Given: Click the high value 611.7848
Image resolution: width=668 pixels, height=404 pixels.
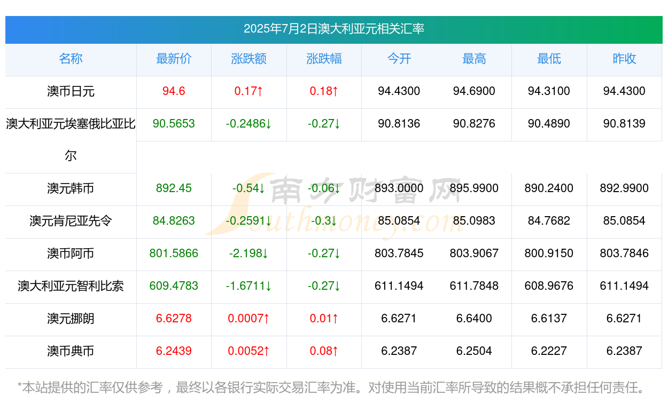Looking at the screenshot, I should tap(474, 286).
